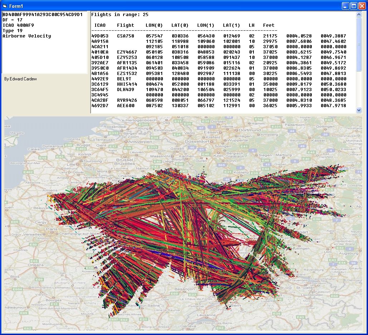Viewport: 368px width, 335px height.
Task: Select flight CSA758 in the list
Action: (126, 36)
